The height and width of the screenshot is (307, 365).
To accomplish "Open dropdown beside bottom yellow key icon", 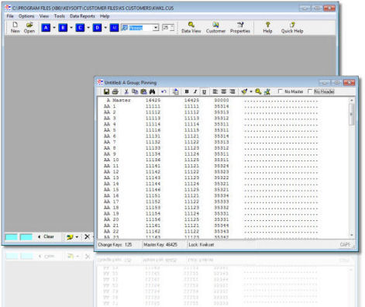I will coord(77,236).
